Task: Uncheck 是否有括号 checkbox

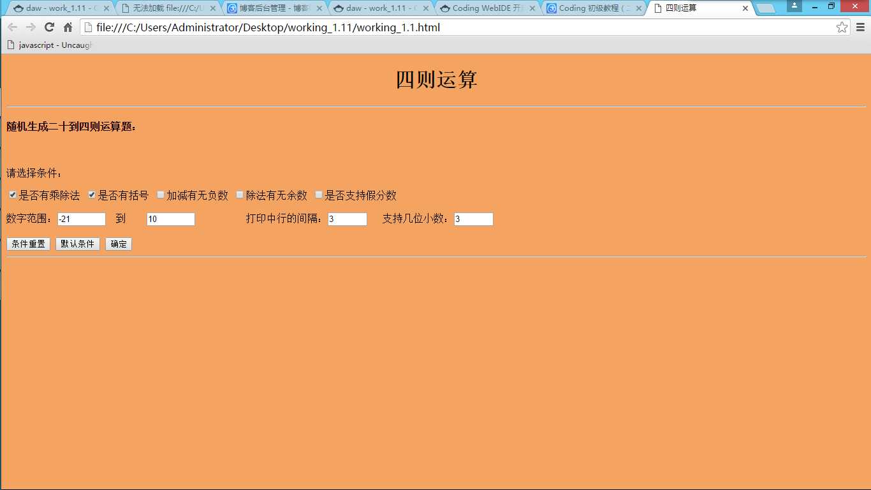Action: pos(92,195)
